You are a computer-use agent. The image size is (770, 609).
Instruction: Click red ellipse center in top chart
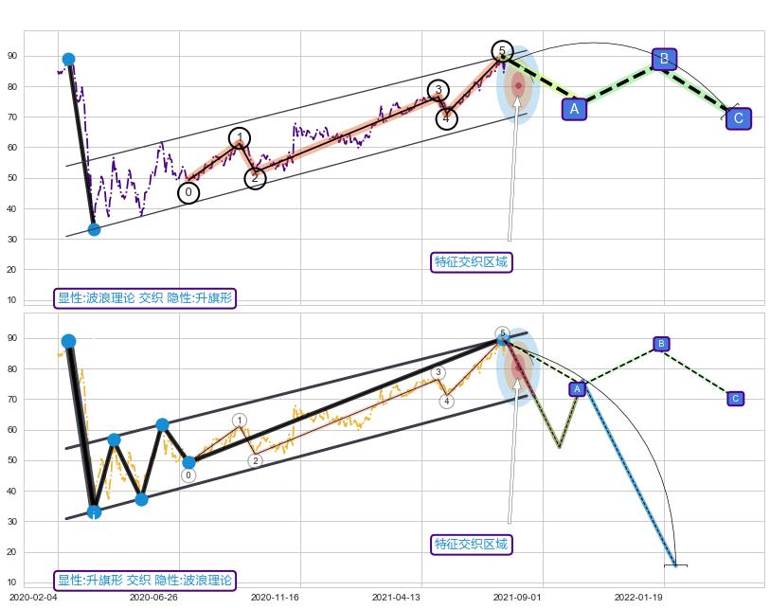(518, 86)
